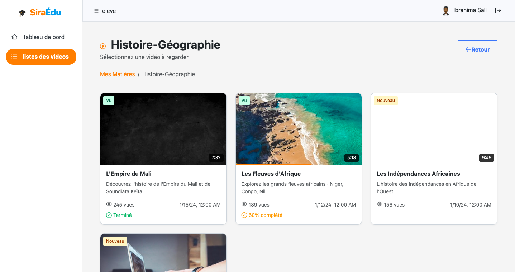Open the Les Fleuves d'Afrique beach thumbnail
515x272 pixels.
pos(299,129)
